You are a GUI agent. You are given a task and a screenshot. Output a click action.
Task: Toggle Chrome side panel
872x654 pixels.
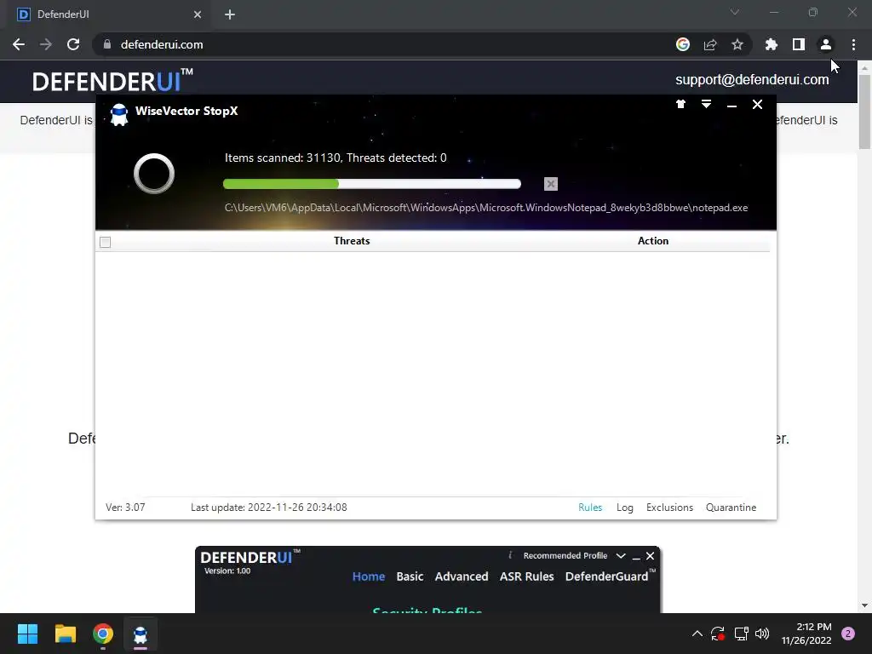[799, 44]
